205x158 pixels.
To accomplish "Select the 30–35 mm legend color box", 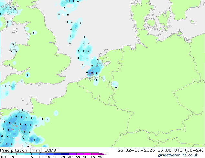I will (73, 154).
